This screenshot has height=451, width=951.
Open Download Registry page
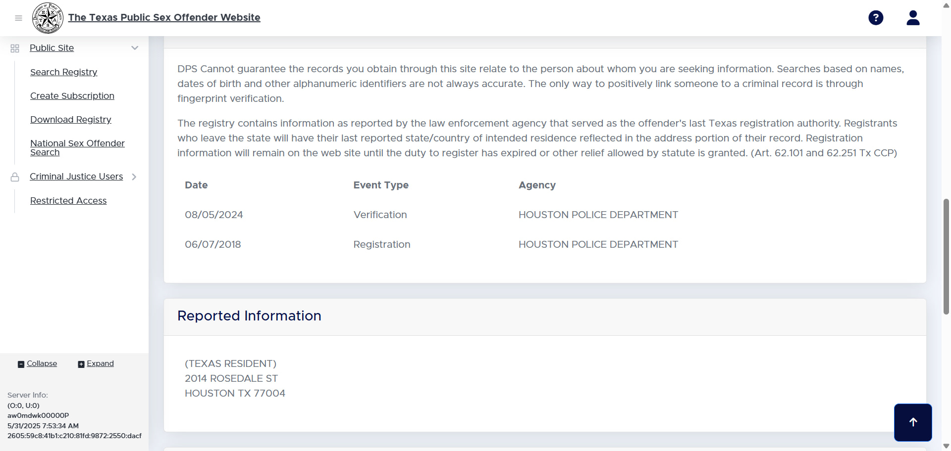[71, 120]
